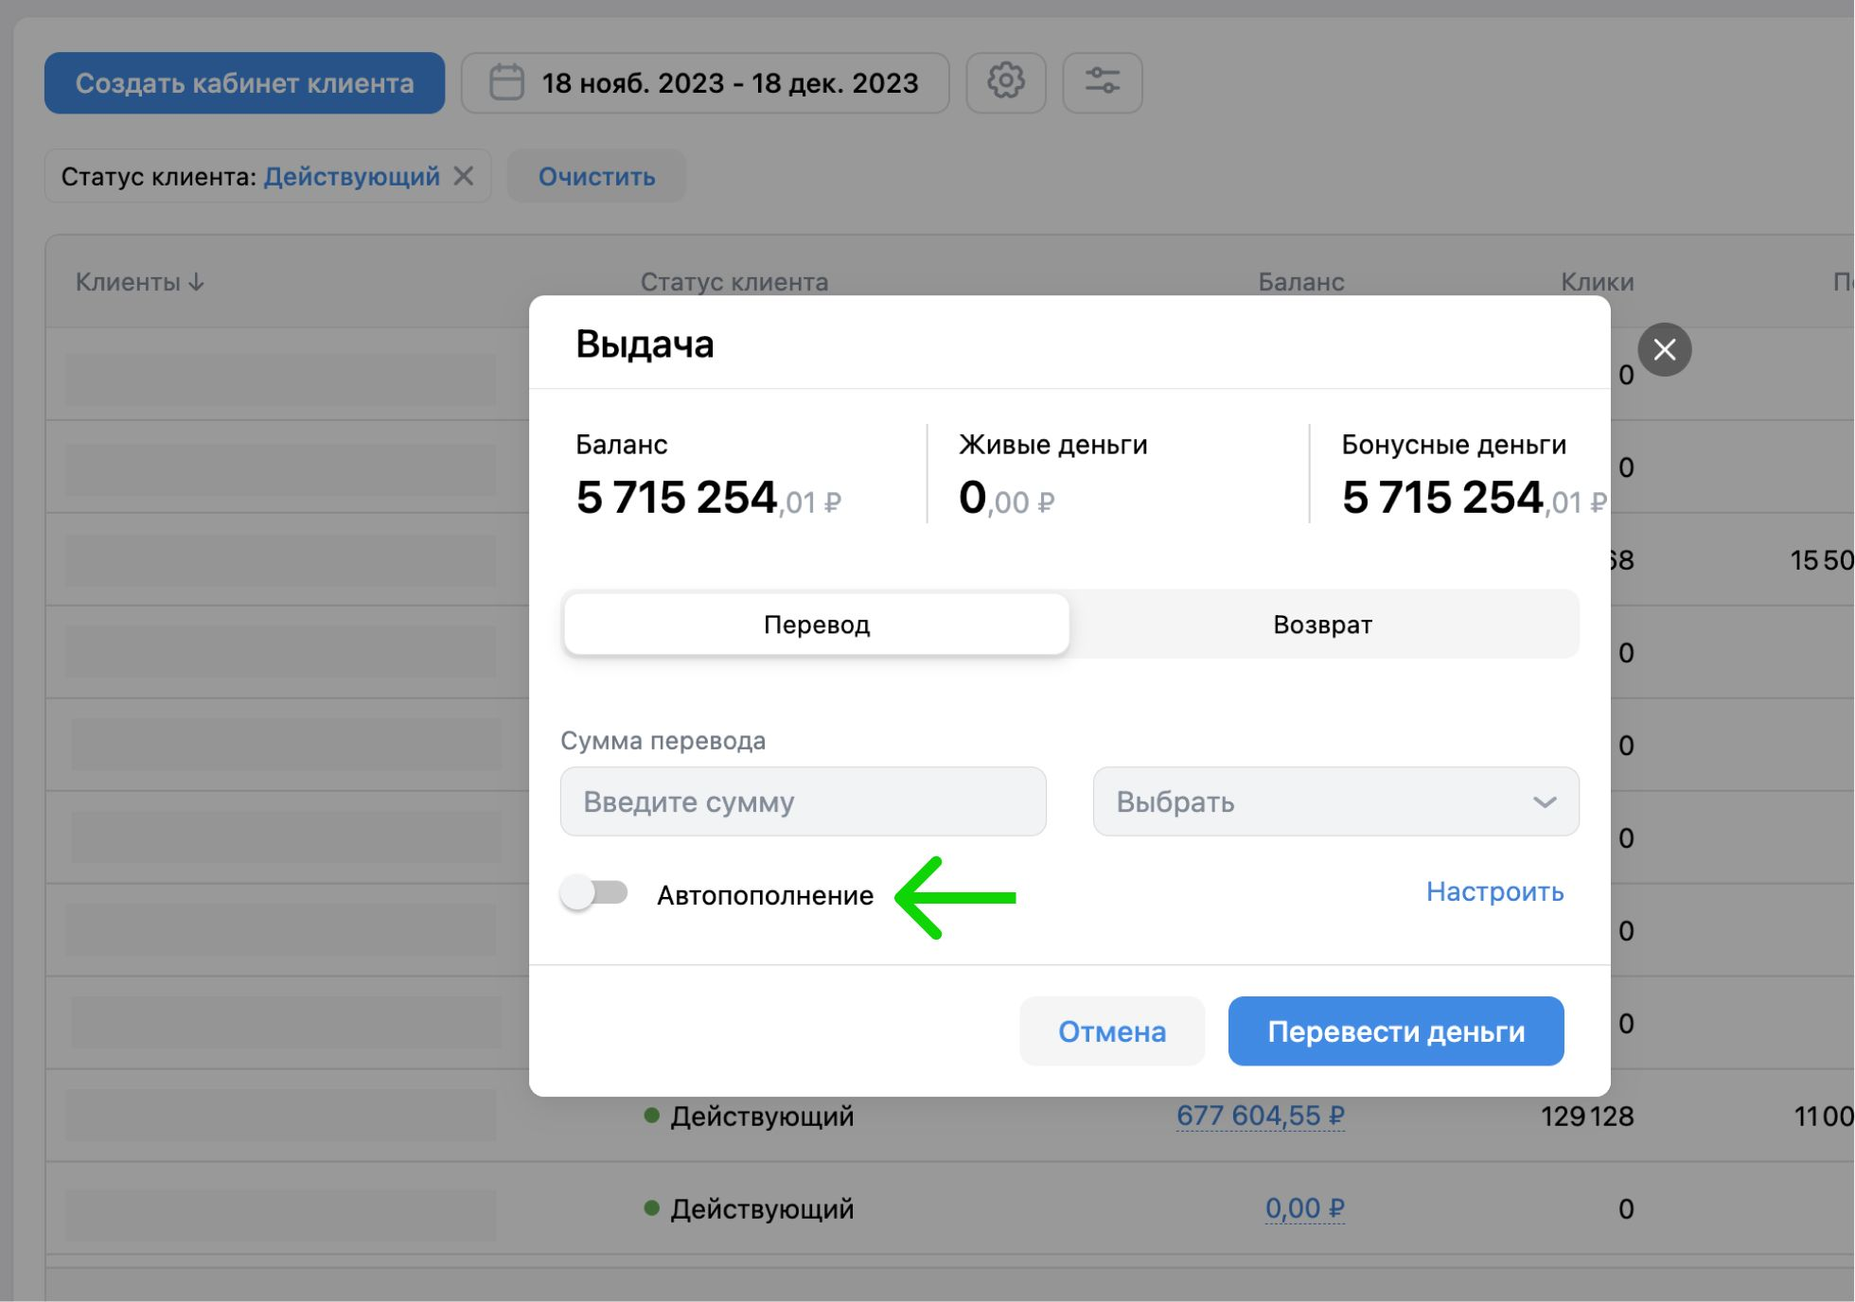
Task: Click the settings gear icon
Action: [x=1006, y=81]
